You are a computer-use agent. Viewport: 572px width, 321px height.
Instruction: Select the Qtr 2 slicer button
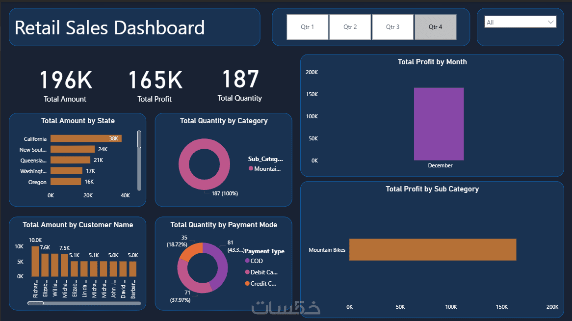coord(350,27)
